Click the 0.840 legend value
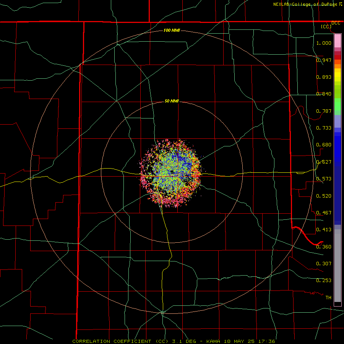The image size is (344, 344). tap(324, 94)
